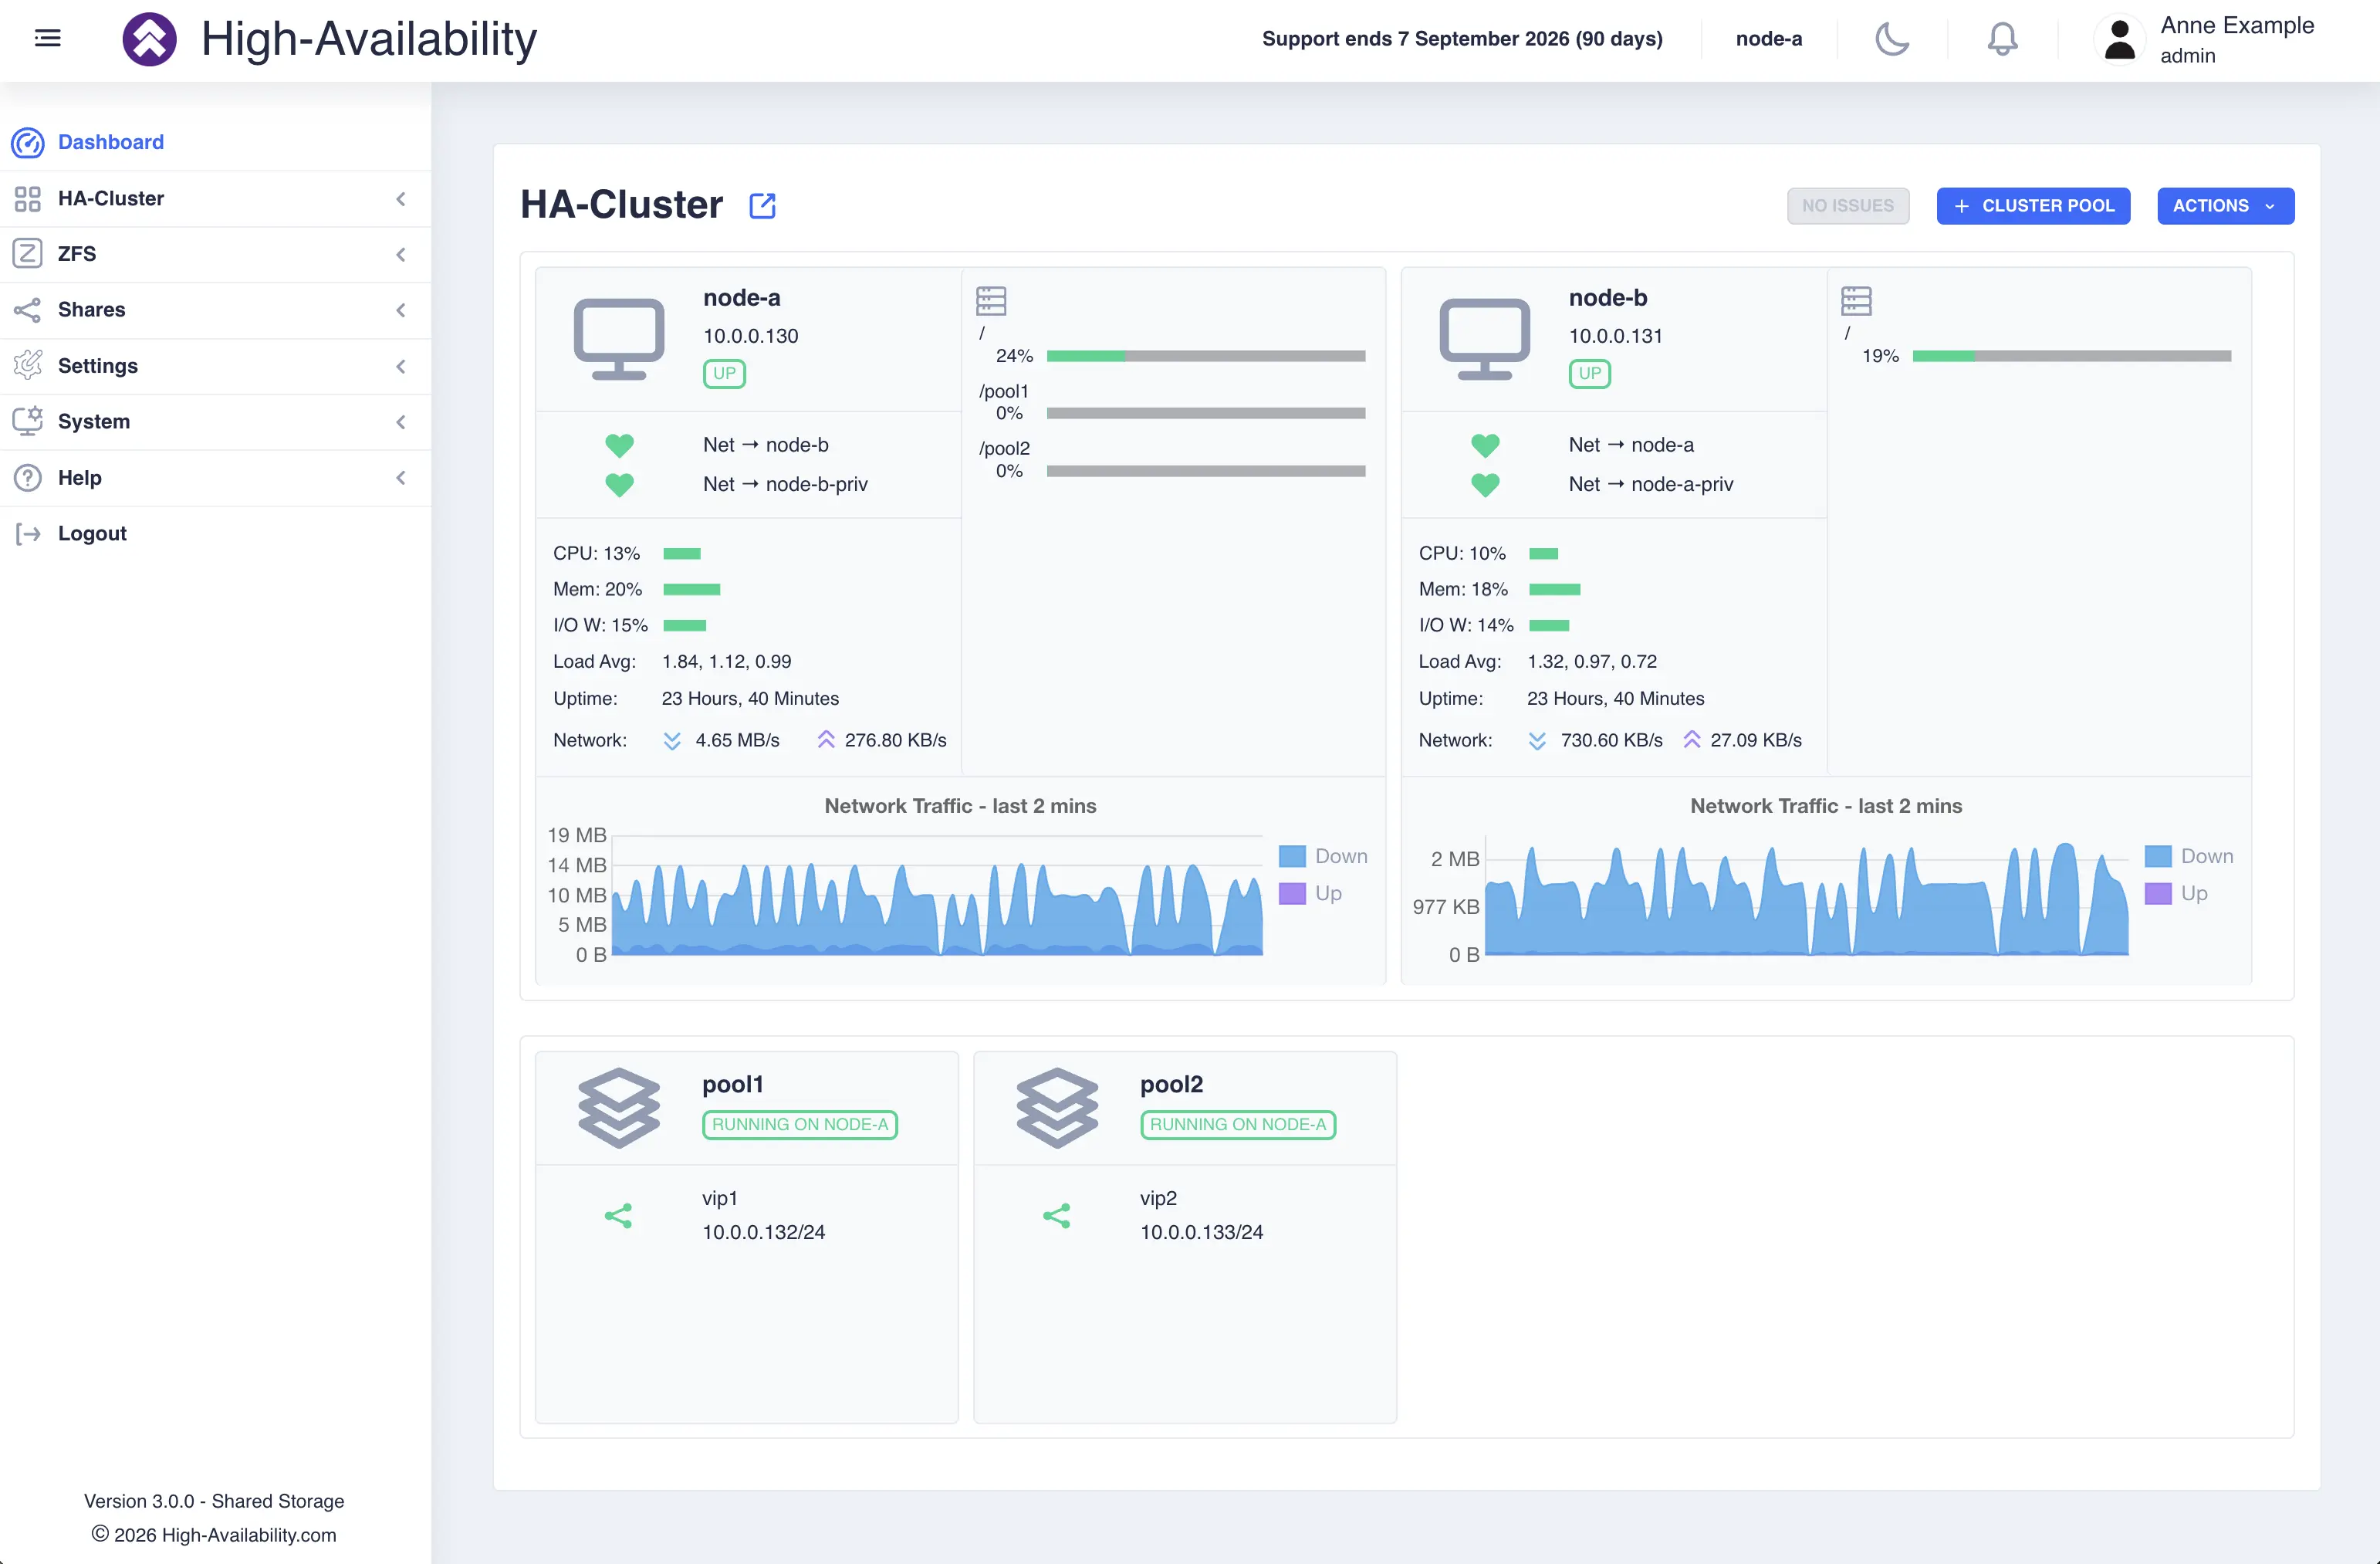Click the CLUSTER POOL button
Screen dimensions: 2380x1564
click(2033, 206)
